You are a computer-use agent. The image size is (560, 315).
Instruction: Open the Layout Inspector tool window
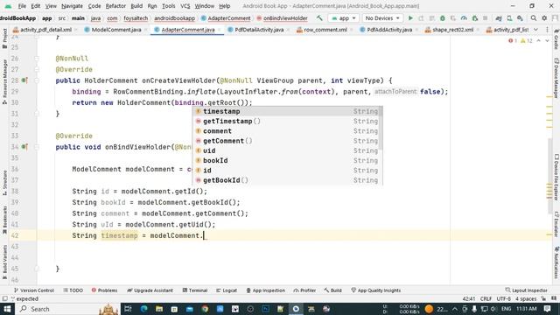(526, 290)
